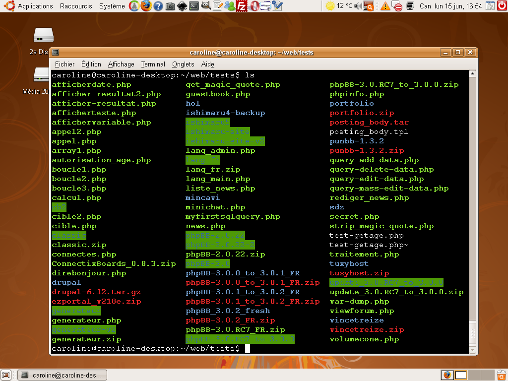Image resolution: width=508 pixels, height=381 pixels.
Task: Click the caroline@caroline-des... taskbar button
Action: [62, 375]
